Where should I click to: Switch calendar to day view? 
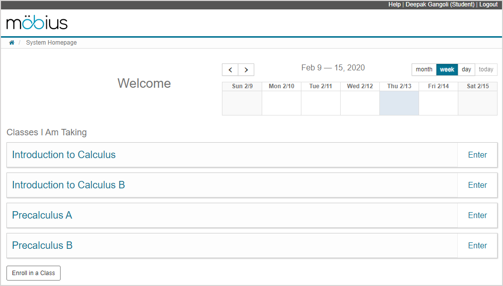pos(466,69)
